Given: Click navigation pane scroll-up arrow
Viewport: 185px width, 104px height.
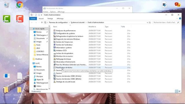Looking at the screenshot, I should tap(49, 26).
